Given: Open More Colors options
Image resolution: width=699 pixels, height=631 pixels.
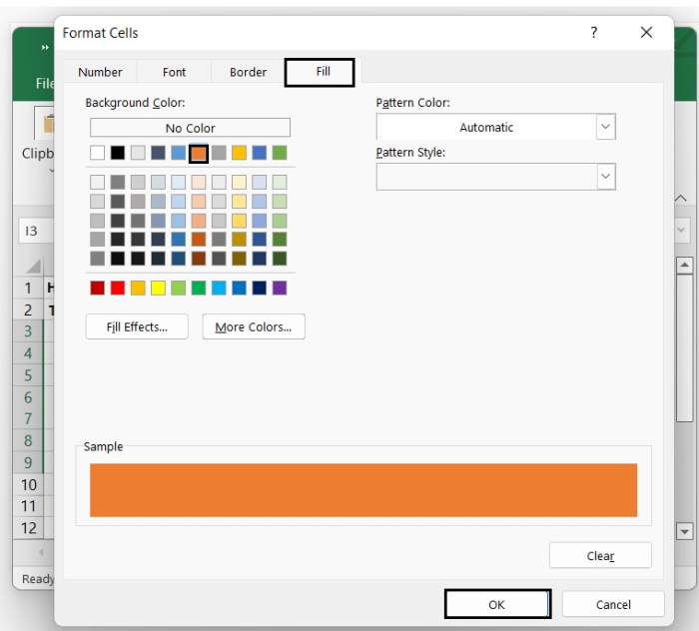Looking at the screenshot, I should (254, 327).
